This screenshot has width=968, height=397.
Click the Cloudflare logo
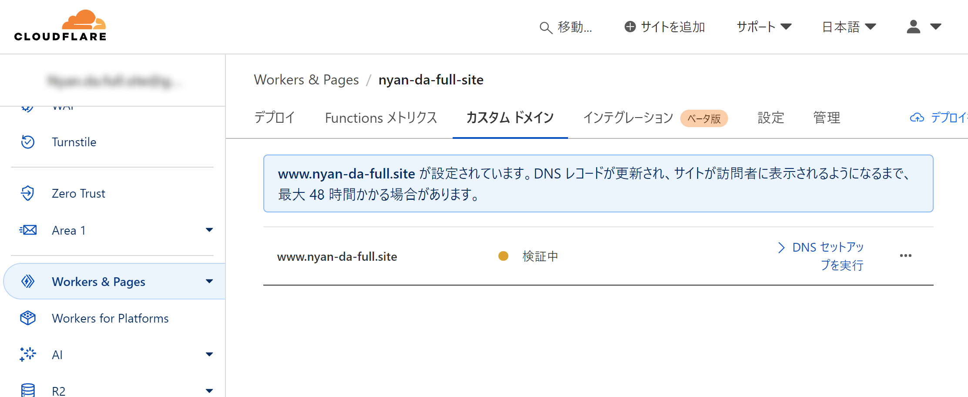click(60, 25)
